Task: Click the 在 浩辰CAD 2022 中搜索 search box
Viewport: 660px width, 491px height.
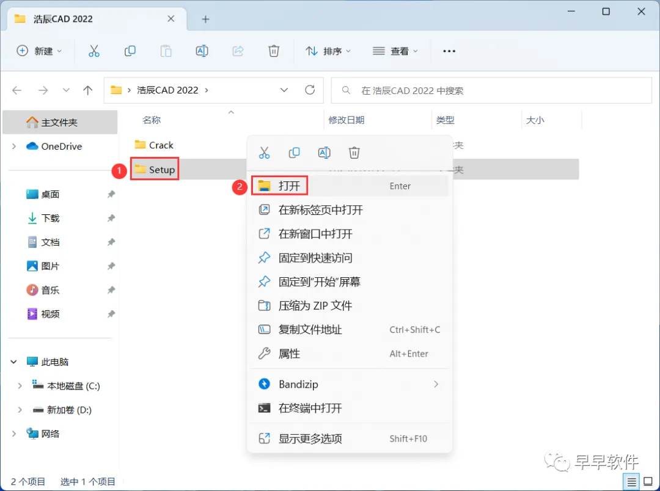Action: 491,90
